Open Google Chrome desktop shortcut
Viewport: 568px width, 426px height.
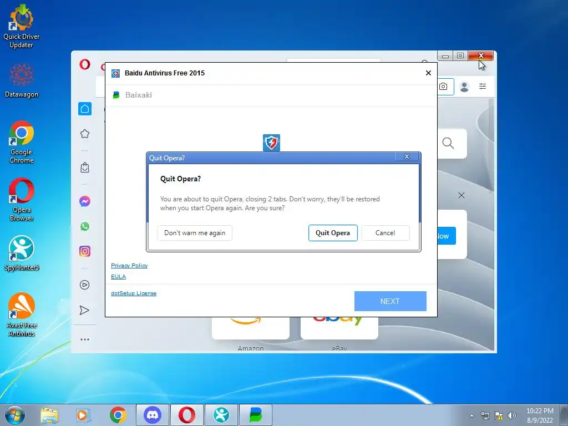click(x=22, y=142)
